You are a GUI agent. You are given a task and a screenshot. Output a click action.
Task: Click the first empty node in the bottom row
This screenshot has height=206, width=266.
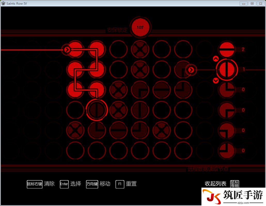pyautogui.click(x=75, y=151)
